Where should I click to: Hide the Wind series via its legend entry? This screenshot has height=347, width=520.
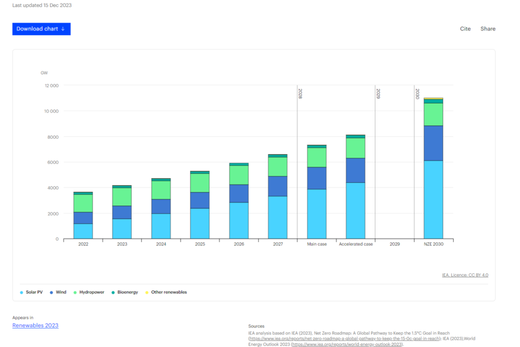(x=58, y=292)
